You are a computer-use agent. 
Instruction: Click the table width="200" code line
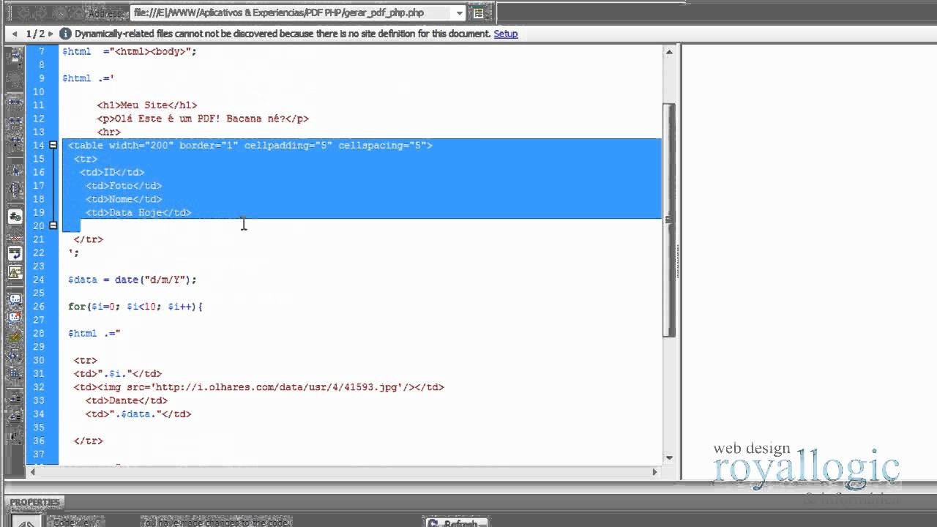250,146
